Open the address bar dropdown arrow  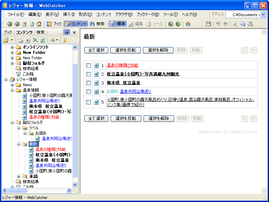[x=263, y=14]
